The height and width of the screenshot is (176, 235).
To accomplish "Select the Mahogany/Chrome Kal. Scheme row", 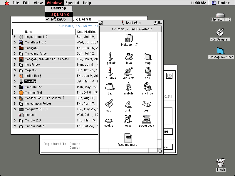I will (x=55, y=59).
